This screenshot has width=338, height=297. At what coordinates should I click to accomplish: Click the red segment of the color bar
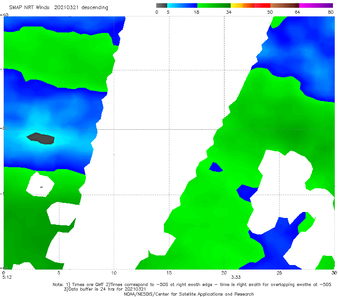[x=262, y=5]
